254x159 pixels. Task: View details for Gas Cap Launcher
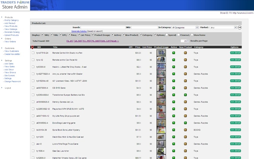[235, 151]
